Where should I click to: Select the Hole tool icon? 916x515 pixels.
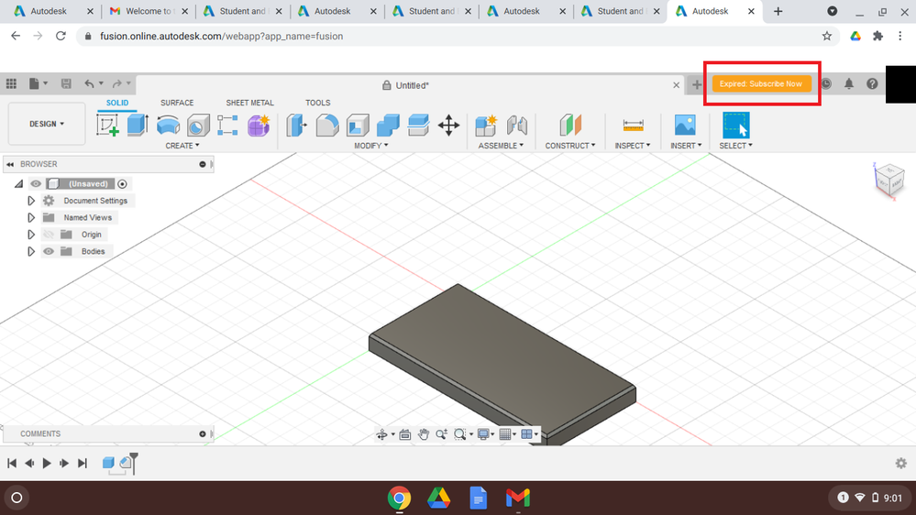198,125
